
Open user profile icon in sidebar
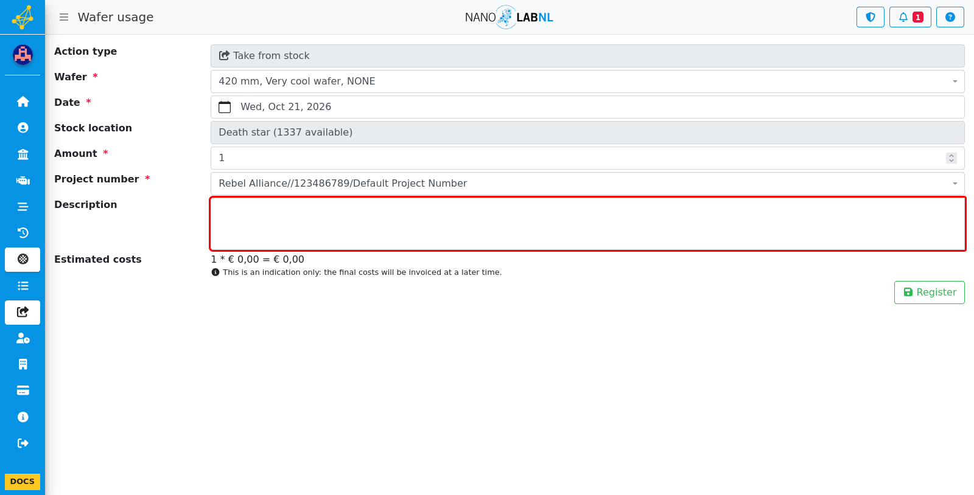23,128
